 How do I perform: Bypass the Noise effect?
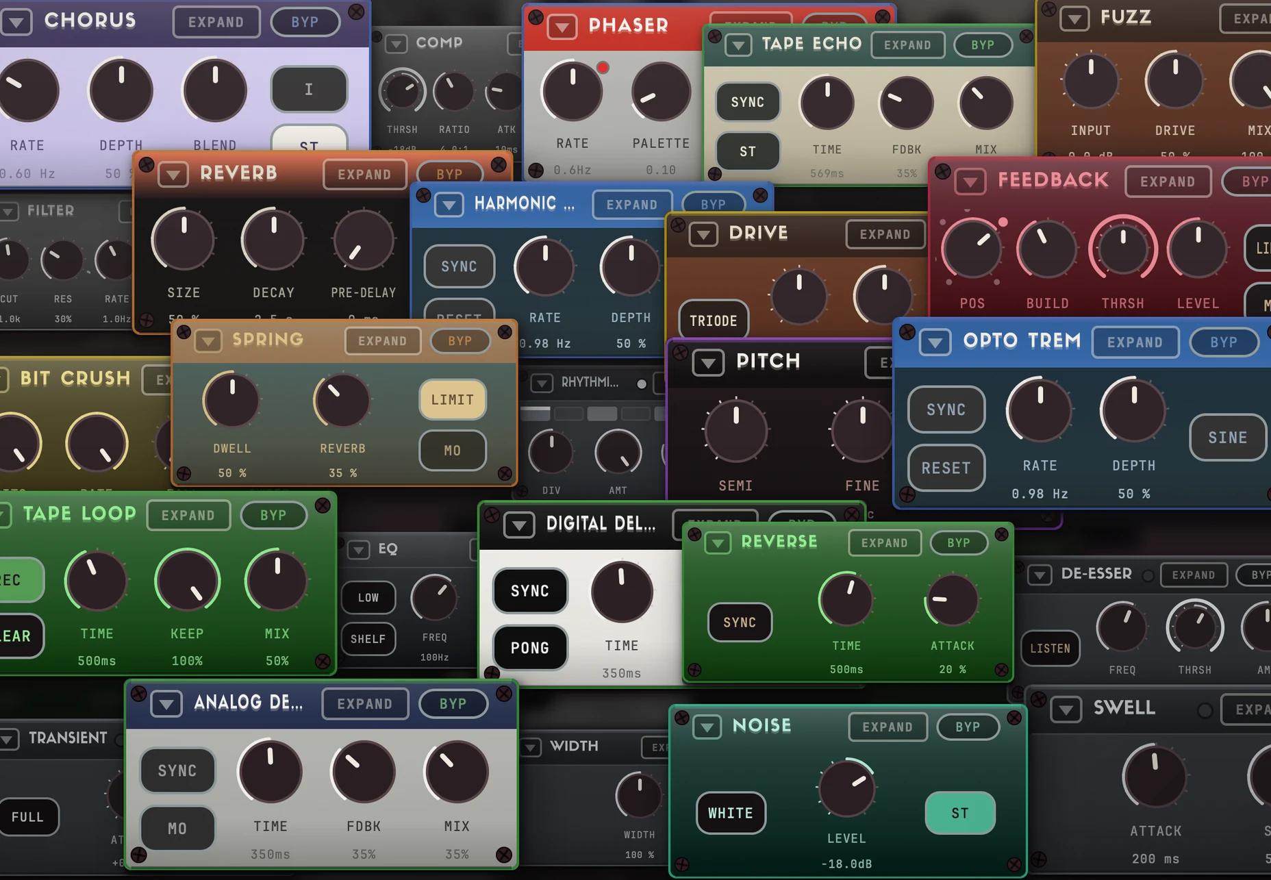click(968, 727)
